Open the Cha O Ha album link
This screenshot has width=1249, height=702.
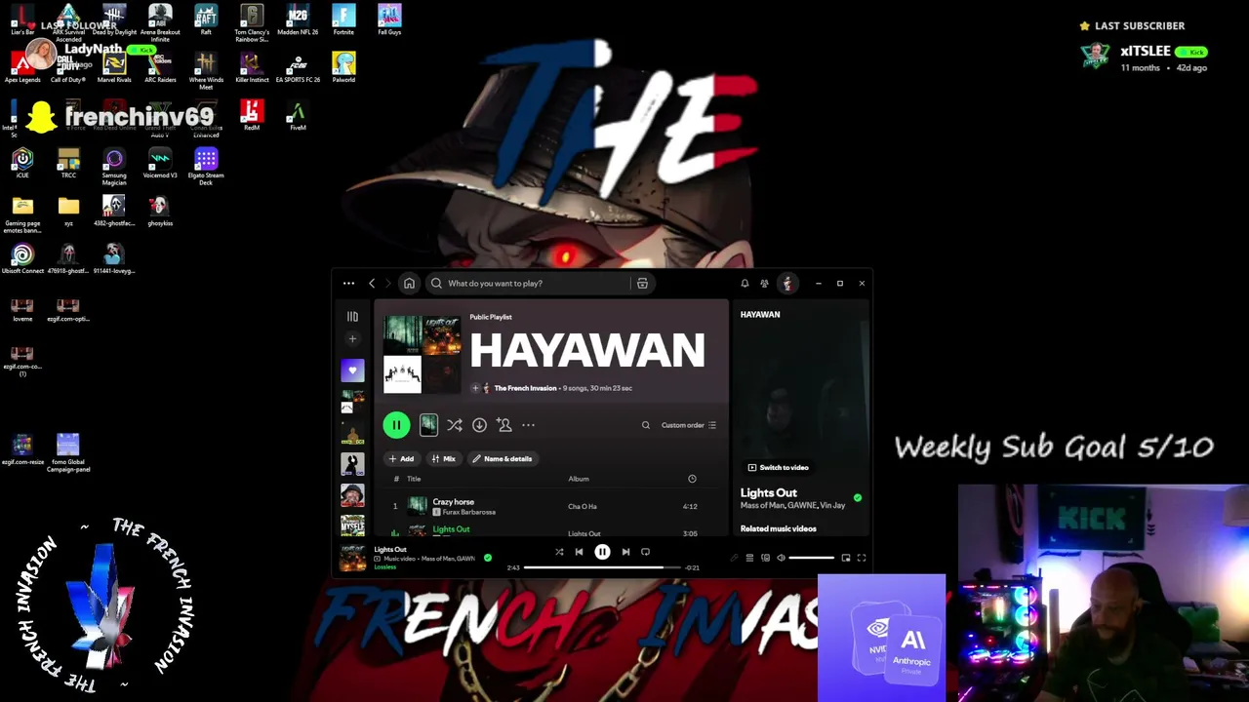pos(583,507)
